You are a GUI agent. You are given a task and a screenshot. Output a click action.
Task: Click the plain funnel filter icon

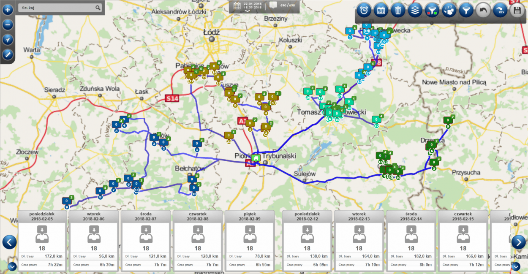[x=465, y=11]
